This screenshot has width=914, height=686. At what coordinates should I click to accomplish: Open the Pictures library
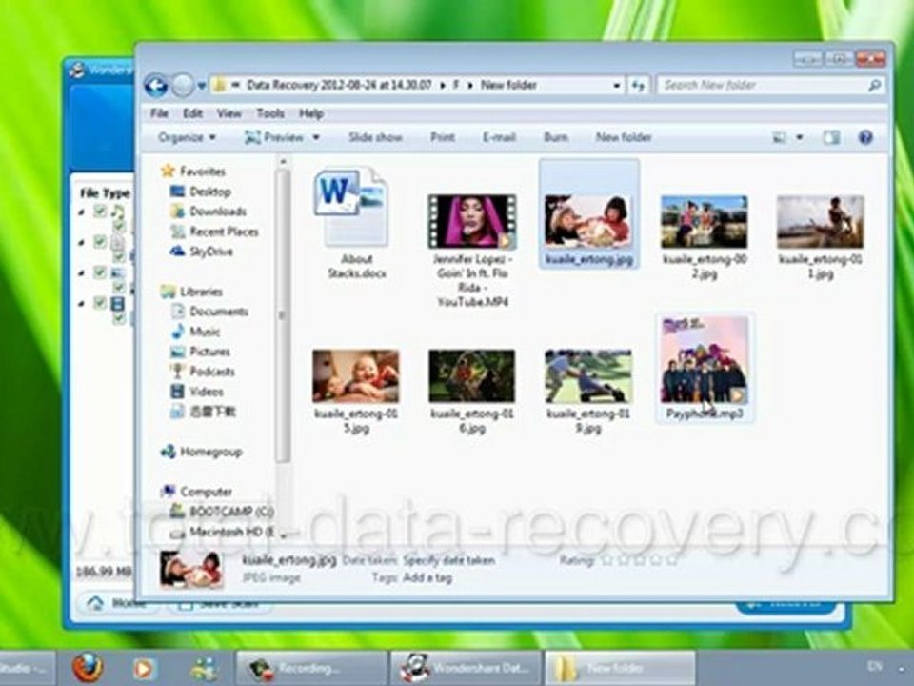click(209, 352)
